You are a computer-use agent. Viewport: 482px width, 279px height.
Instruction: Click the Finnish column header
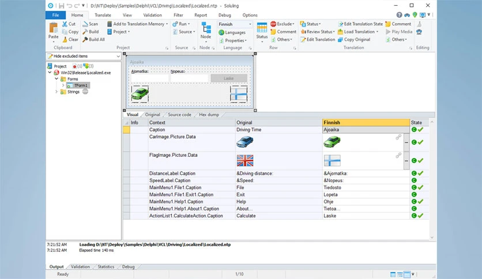[366, 122]
